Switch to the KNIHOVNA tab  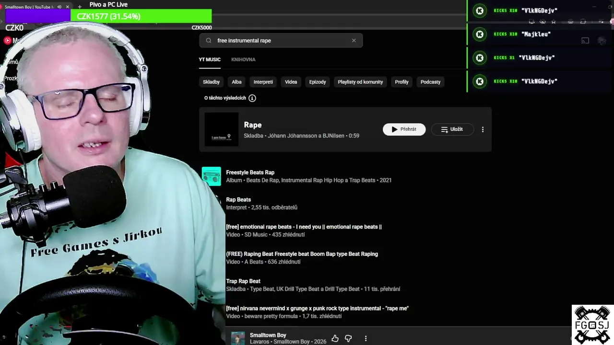pos(243,59)
